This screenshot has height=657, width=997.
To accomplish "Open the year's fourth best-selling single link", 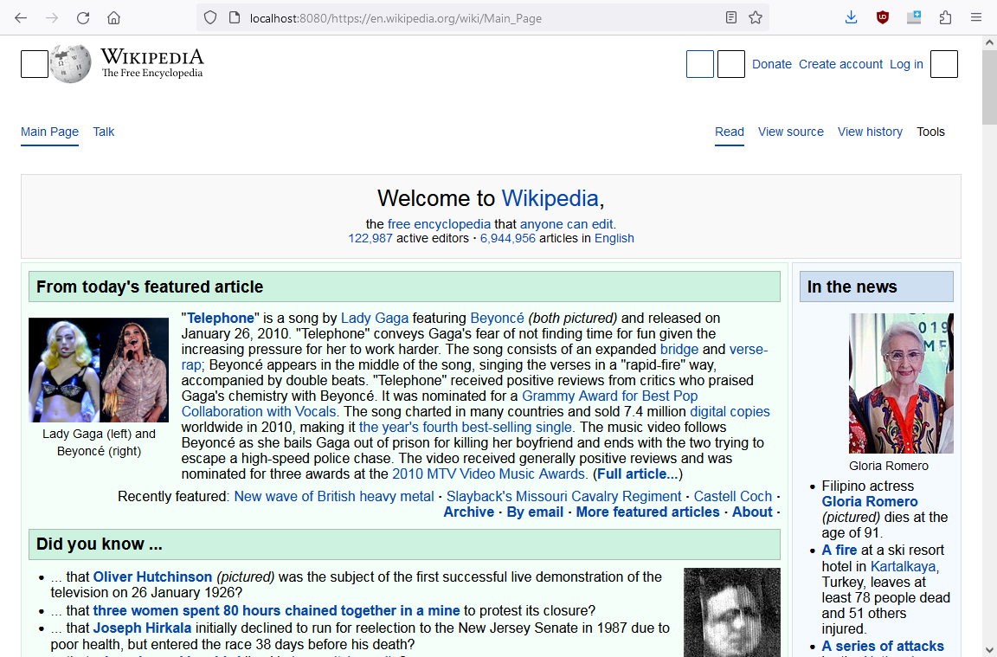I will (466, 427).
